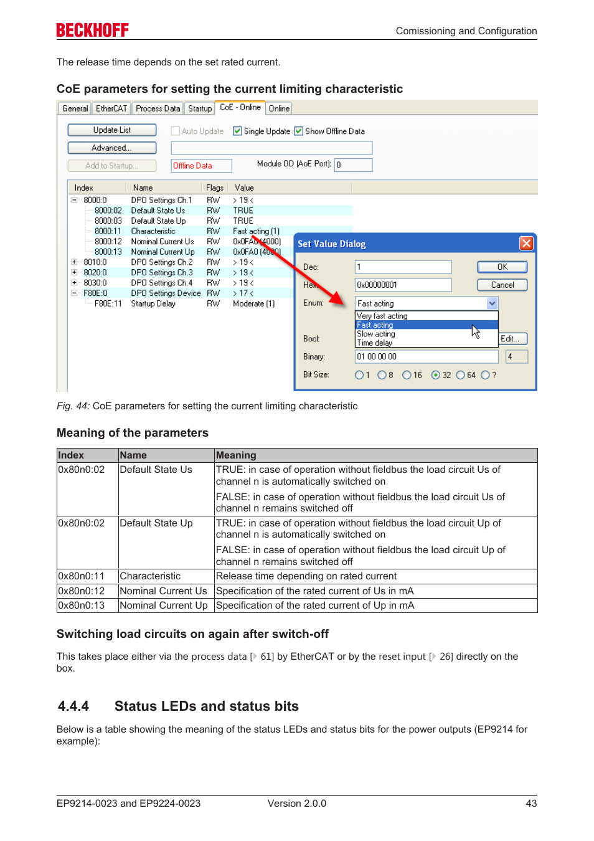Click the Edit... button

[x=512, y=339]
